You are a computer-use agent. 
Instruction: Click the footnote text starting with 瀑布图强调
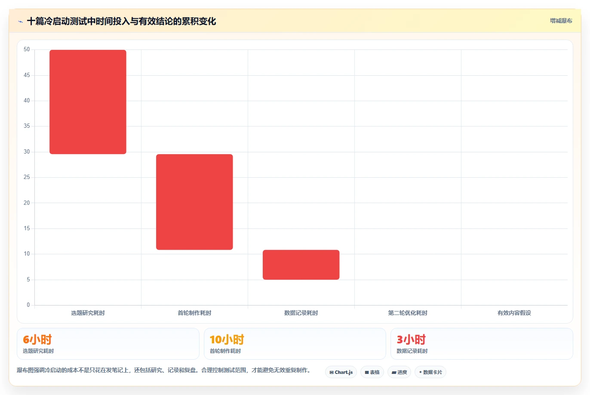coord(163,370)
